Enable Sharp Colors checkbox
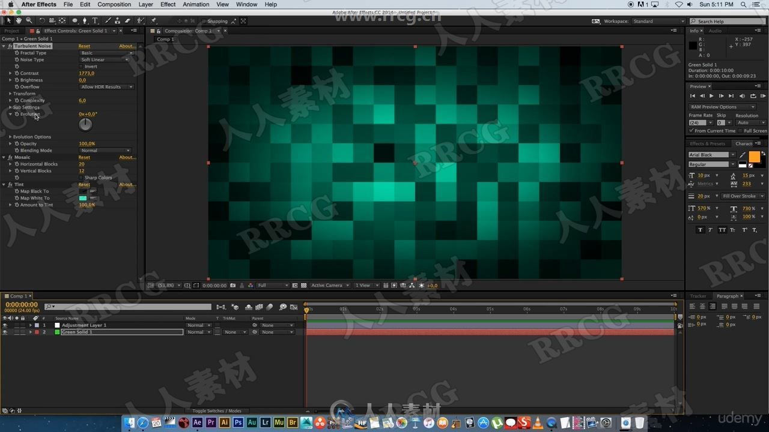This screenshot has height=432, width=769. [x=82, y=178]
